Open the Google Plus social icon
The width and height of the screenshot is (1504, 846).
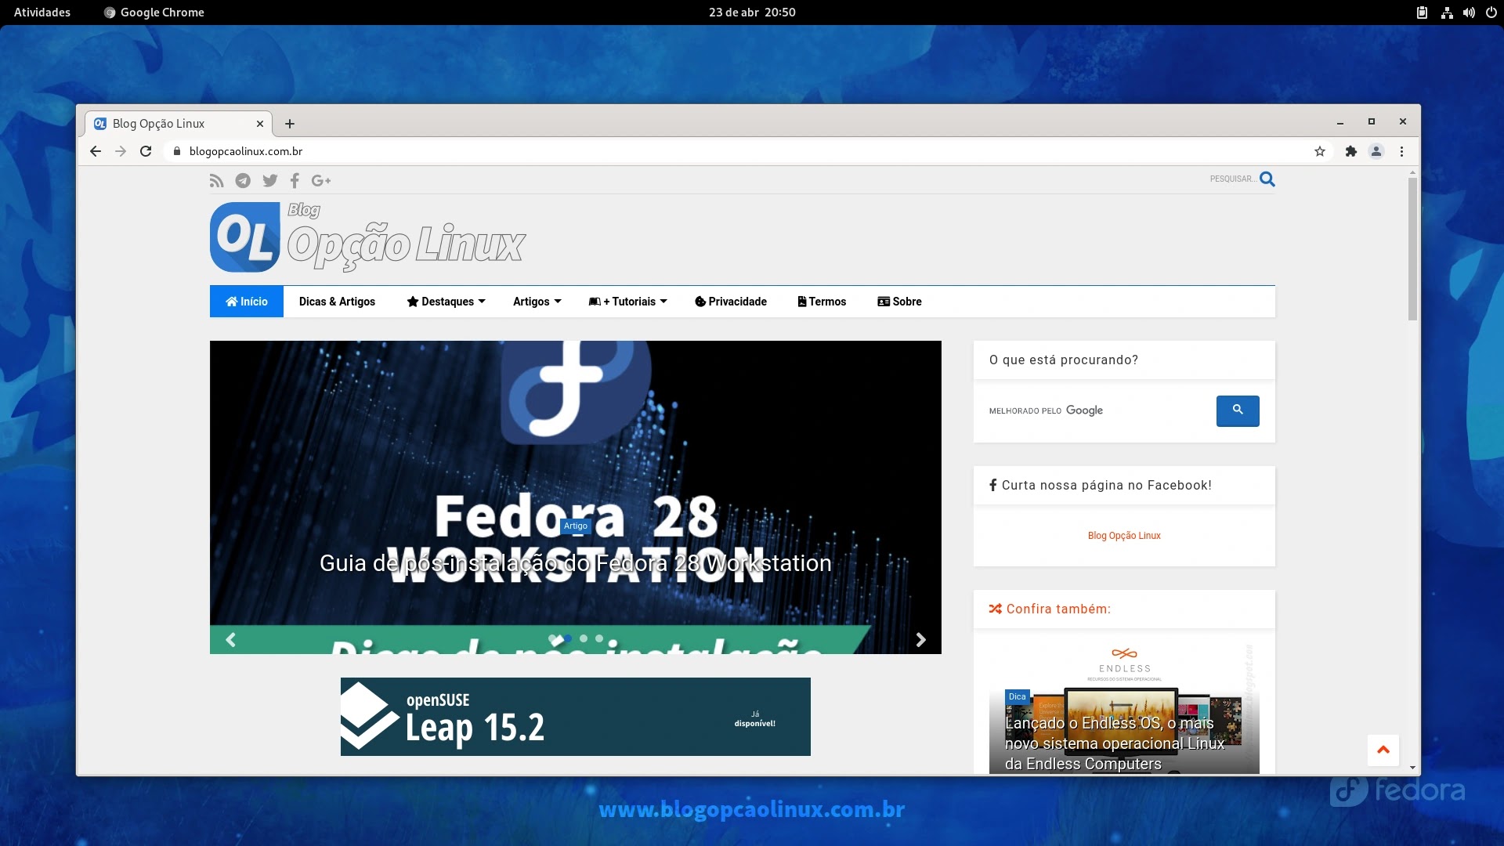coord(321,181)
